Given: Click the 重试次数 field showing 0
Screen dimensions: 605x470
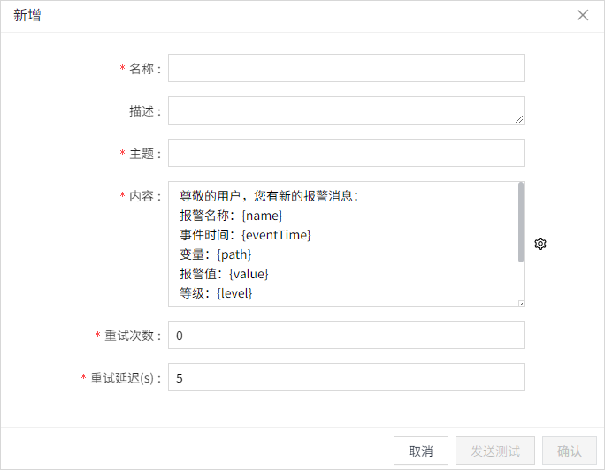Looking at the screenshot, I should (346, 335).
